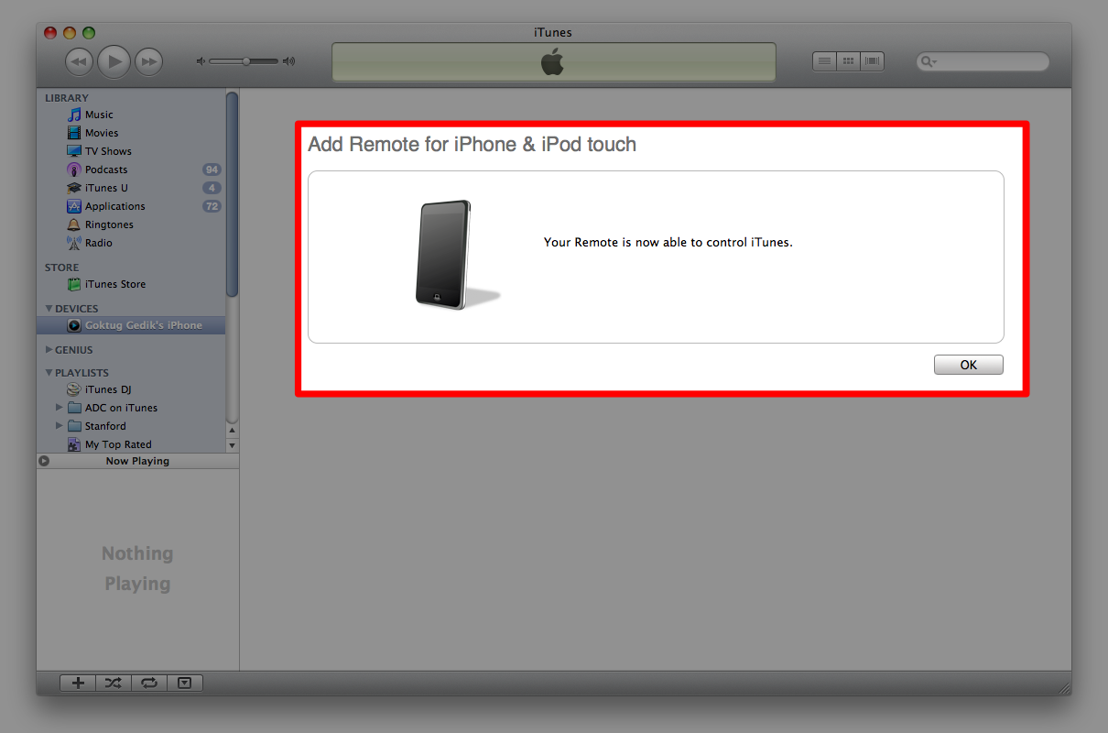
Task: Click the volume slider knob
Action: coord(246,61)
